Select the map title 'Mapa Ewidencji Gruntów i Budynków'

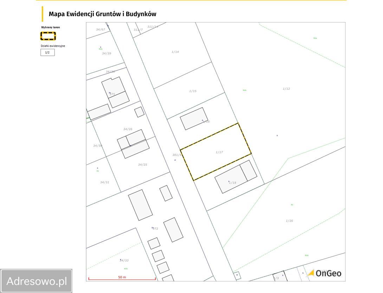[102, 14]
